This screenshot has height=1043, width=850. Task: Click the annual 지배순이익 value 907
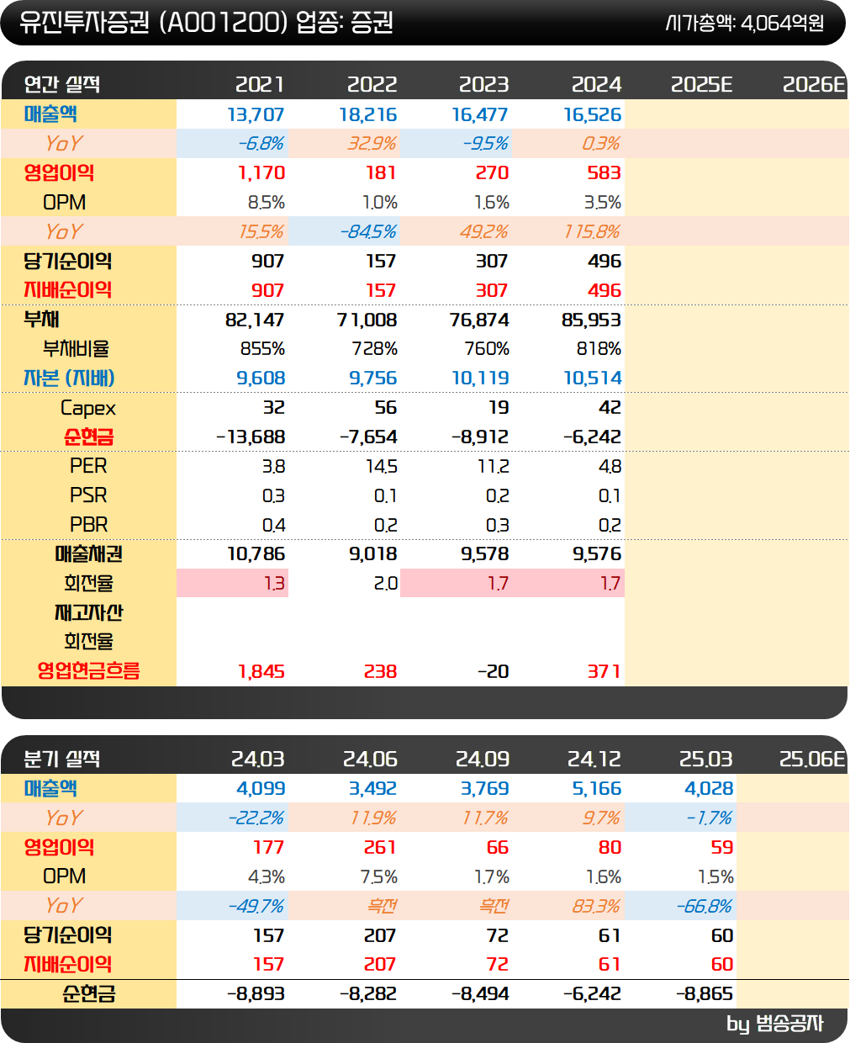coord(268,290)
